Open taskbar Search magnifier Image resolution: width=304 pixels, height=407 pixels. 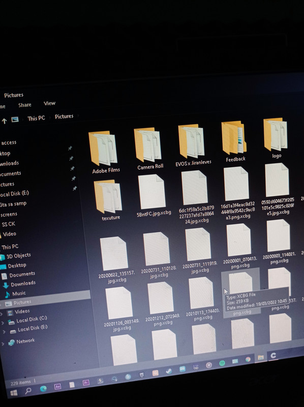(x=28, y=390)
